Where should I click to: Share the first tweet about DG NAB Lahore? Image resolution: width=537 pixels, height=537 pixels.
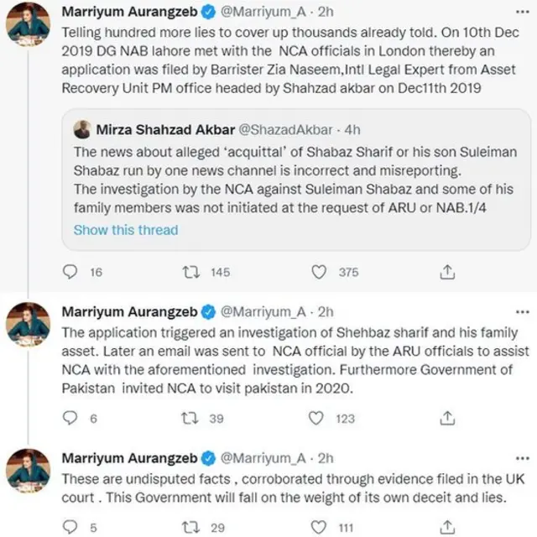447,271
